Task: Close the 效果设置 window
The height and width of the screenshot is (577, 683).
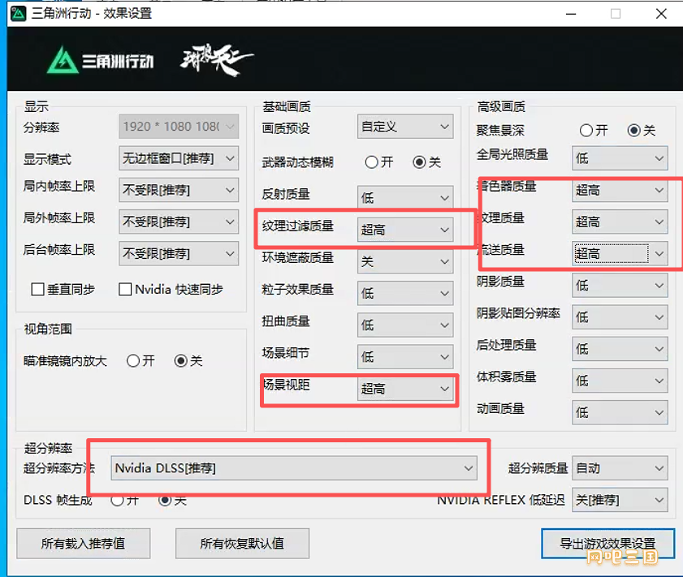Action: [659, 13]
